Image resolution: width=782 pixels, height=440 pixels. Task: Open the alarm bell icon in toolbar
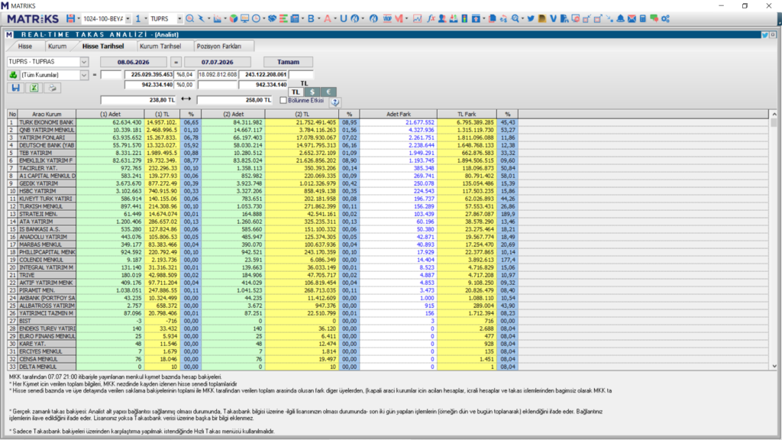pos(620,18)
